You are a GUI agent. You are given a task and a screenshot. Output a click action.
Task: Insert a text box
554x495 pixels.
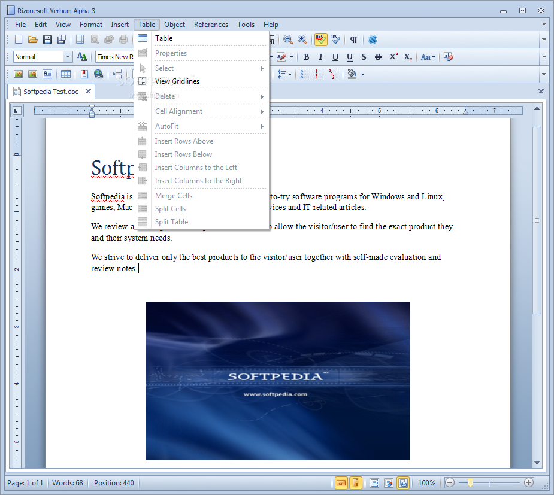(47, 74)
